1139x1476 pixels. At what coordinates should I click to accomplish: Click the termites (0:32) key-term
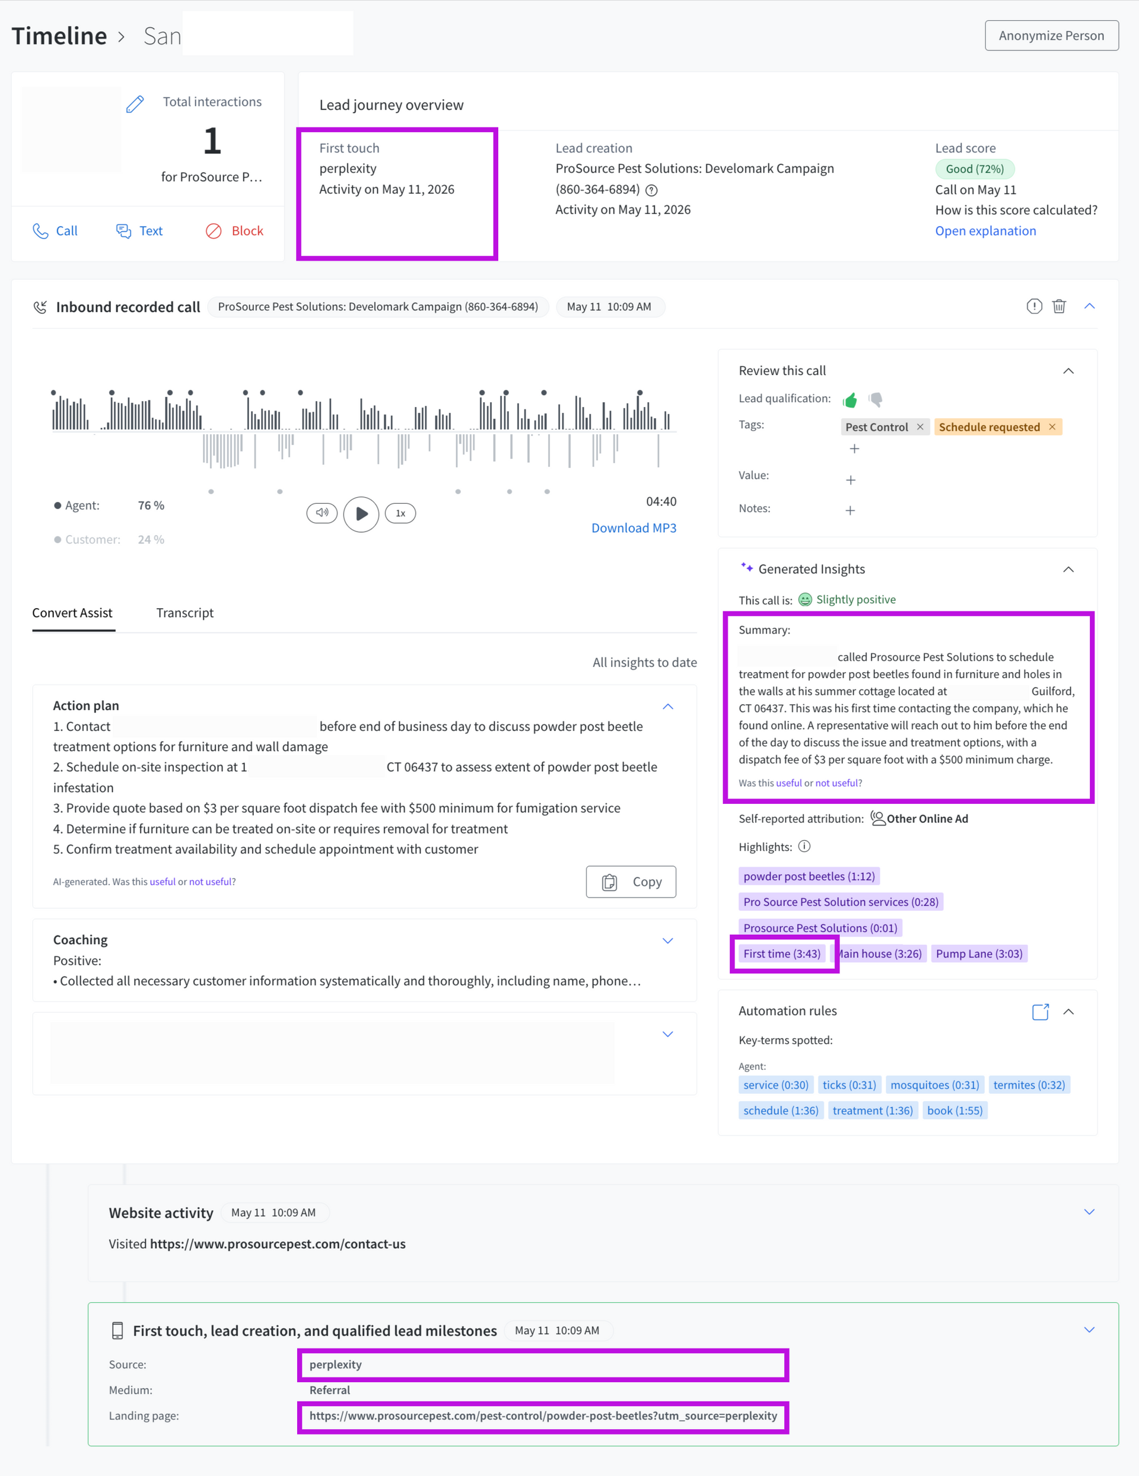tap(1029, 1084)
